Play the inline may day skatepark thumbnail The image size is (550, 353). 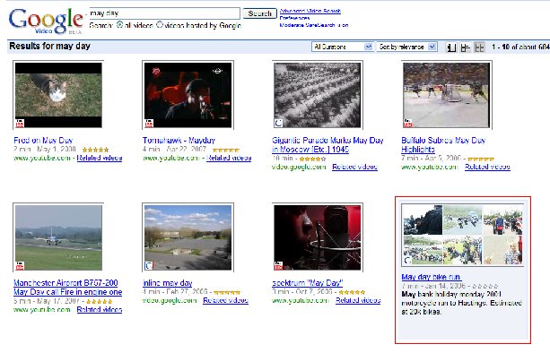click(188, 237)
